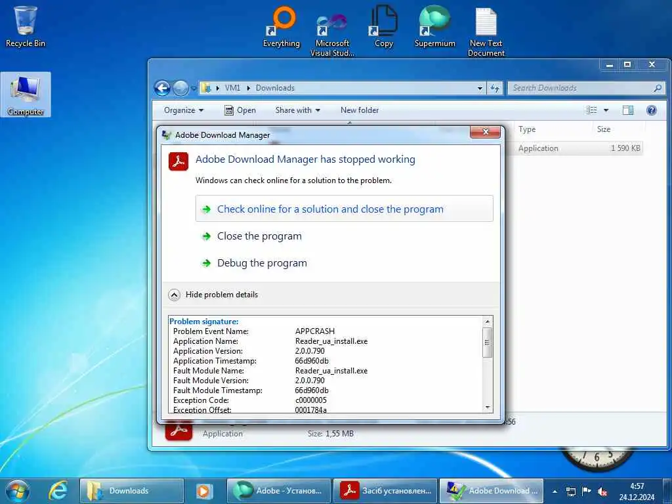This screenshot has height=504, width=672.
Task: Open the Windows Start menu
Action: tap(18, 491)
